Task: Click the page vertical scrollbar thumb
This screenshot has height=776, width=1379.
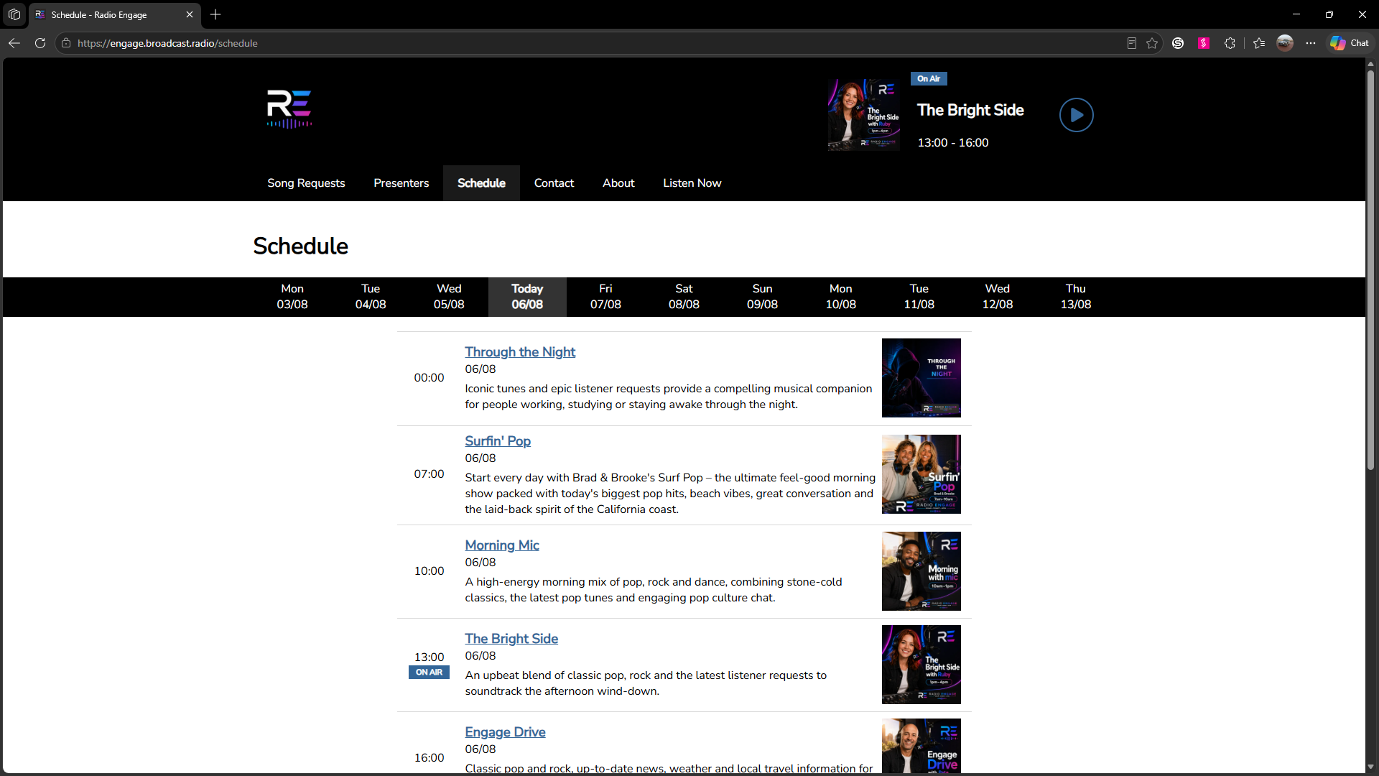Action: click(x=1370, y=270)
